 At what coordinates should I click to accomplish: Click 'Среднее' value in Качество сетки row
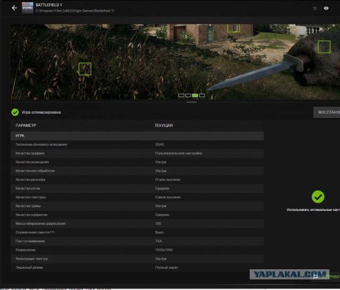[162, 189]
